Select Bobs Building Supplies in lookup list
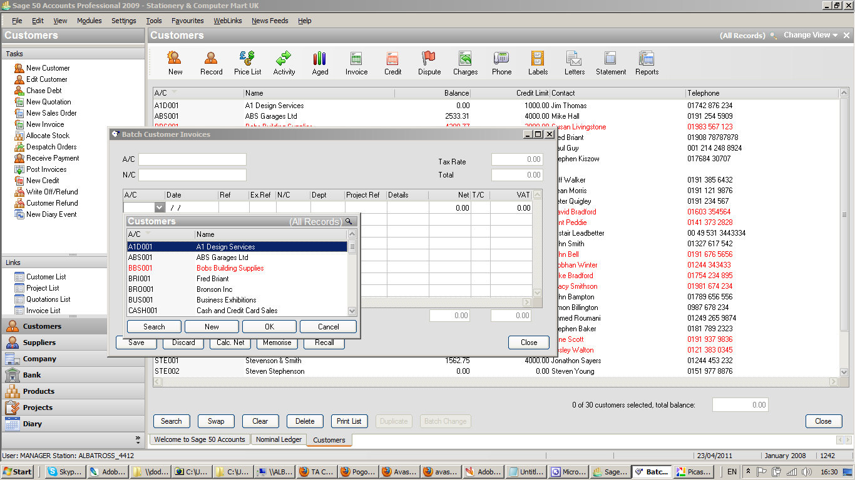The image size is (855, 480). point(237,268)
